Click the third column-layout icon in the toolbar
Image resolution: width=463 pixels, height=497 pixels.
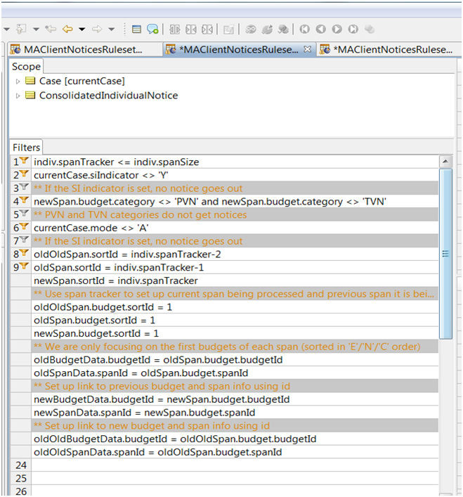207,30
